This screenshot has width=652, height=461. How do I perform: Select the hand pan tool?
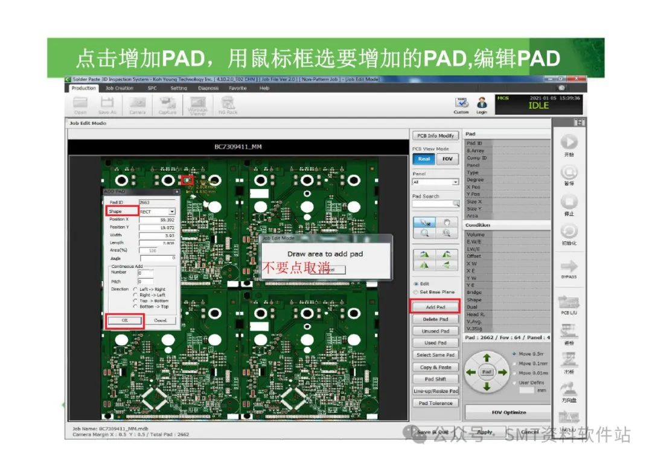pos(447,223)
